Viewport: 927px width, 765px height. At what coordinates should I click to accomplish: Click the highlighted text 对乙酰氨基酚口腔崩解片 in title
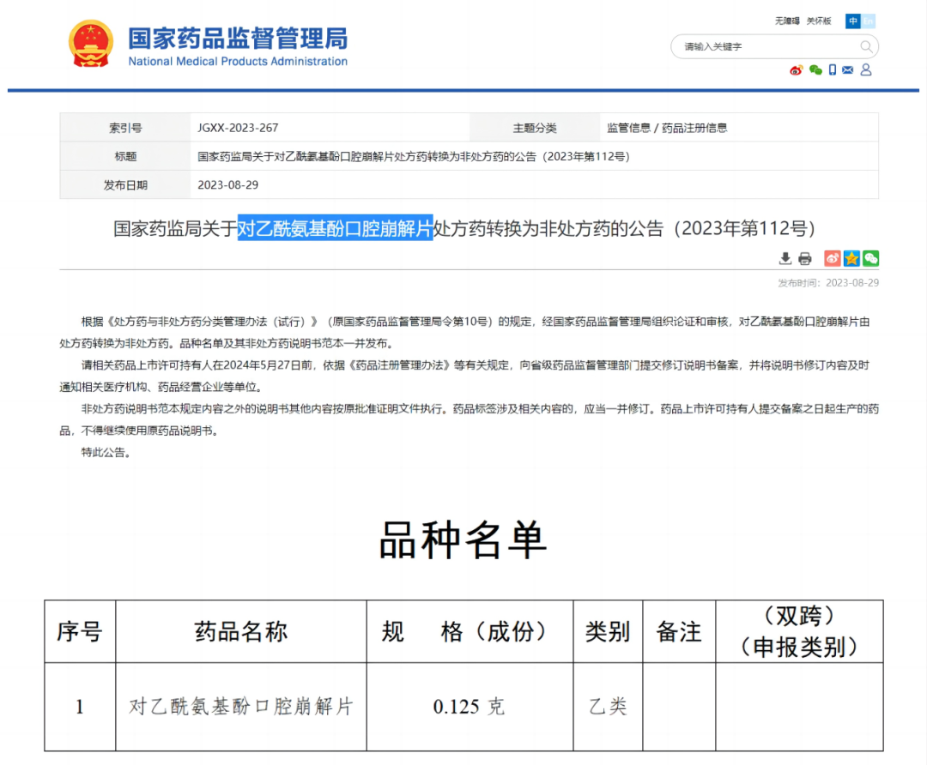pos(336,228)
